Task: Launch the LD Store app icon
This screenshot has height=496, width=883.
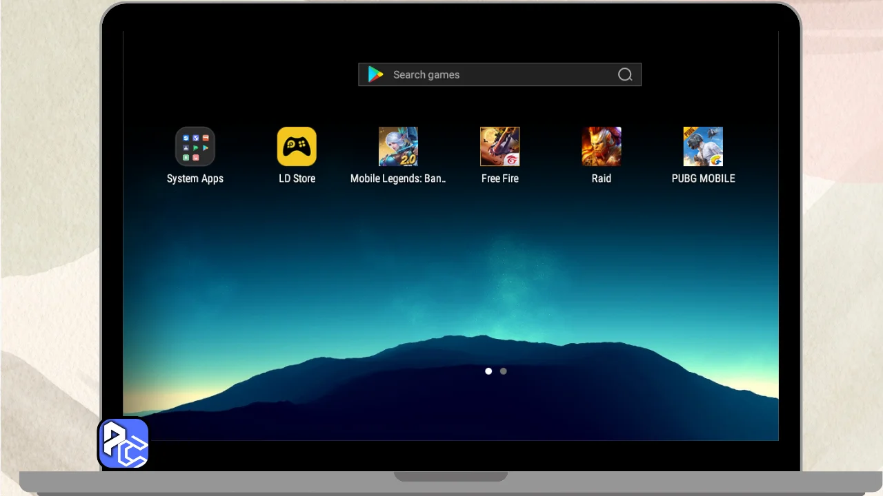Action: pos(297,146)
